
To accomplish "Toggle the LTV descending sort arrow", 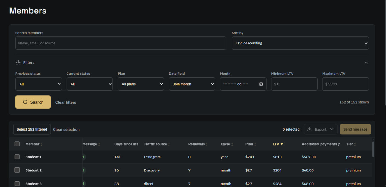I will click(x=282, y=144).
